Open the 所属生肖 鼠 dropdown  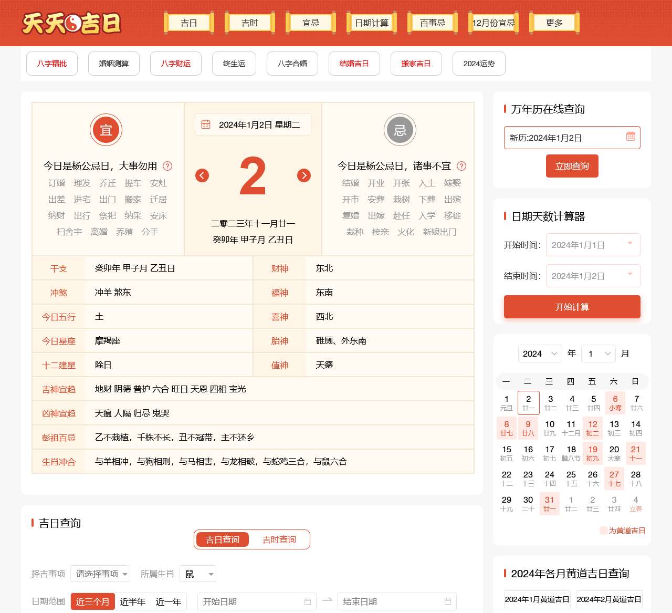point(198,574)
